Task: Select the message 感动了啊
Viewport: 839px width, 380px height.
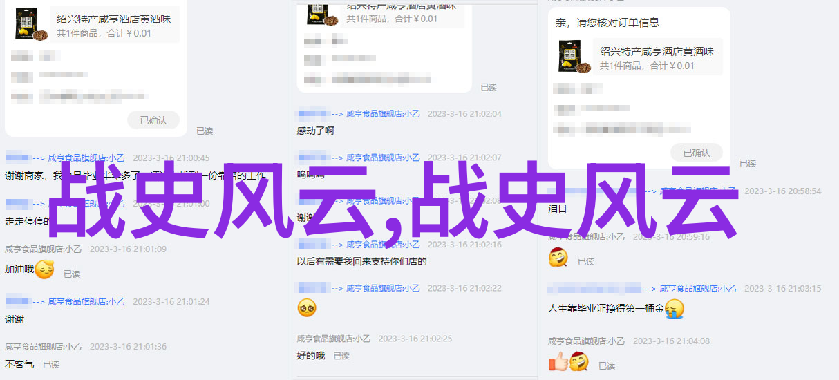Action: [315, 131]
